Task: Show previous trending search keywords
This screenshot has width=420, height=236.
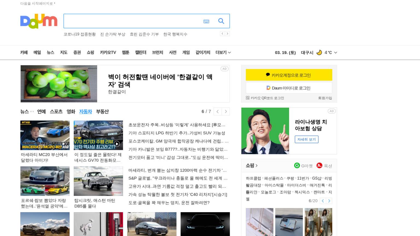Action: 223,34
